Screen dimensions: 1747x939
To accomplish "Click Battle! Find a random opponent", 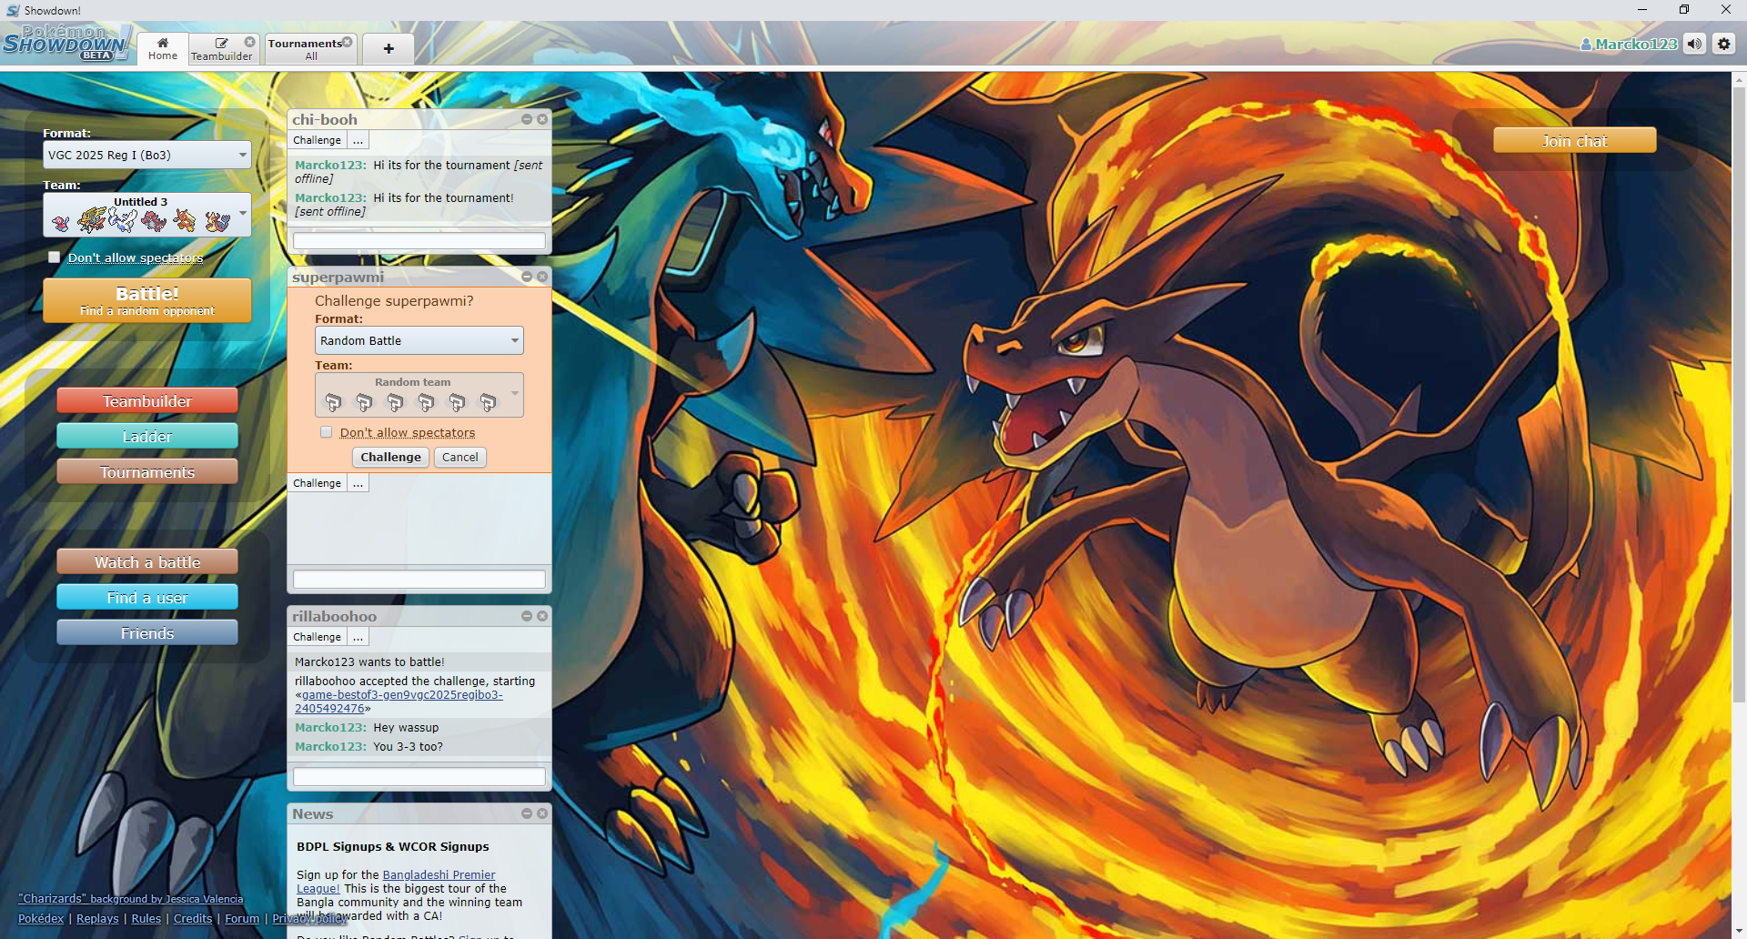I will (147, 300).
